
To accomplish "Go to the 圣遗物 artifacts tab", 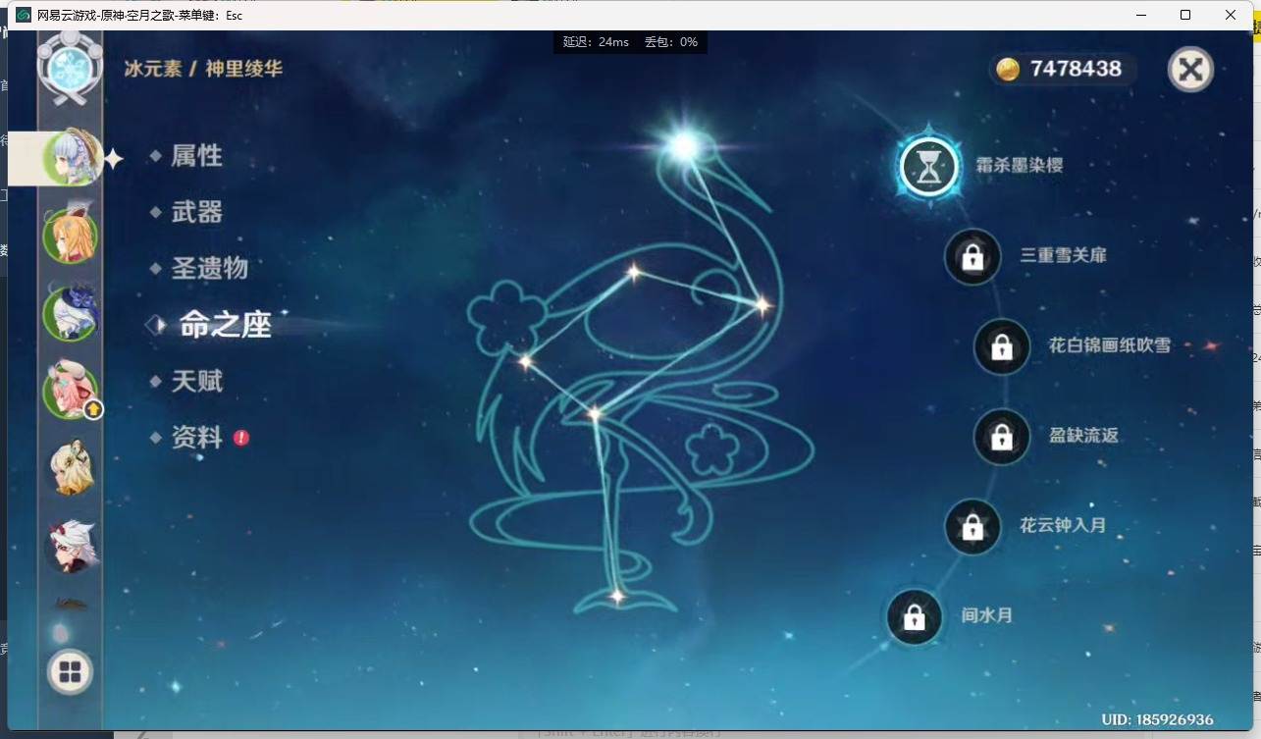I will tap(209, 268).
